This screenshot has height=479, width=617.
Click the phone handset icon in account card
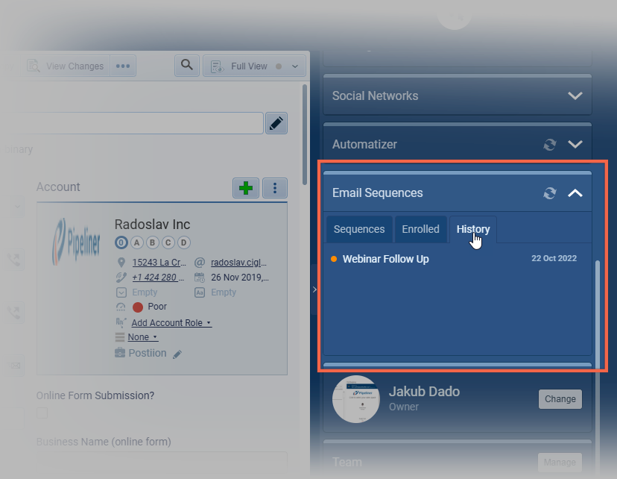121,278
